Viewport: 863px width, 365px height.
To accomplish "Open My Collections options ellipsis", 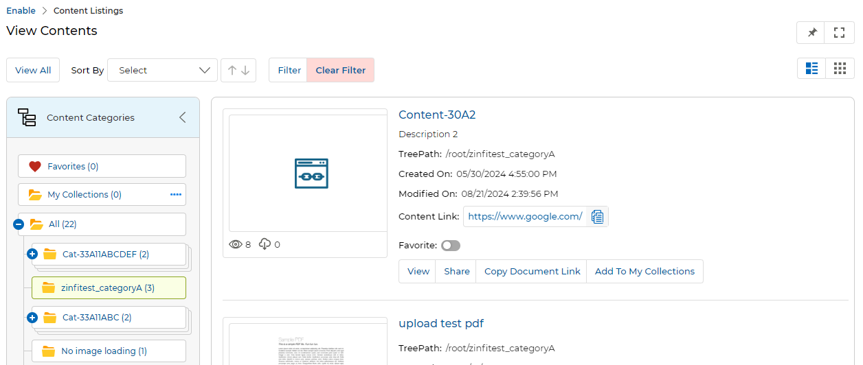I will pos(176,195).
